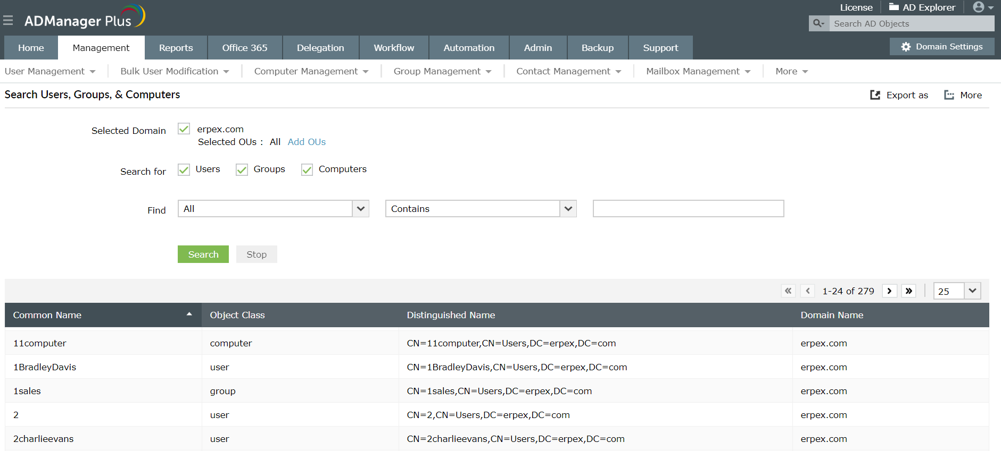Screen dimensions: 1001x451
Task: Expand the User Management menu
Action: pyautogui.click(x=50, y=71)
